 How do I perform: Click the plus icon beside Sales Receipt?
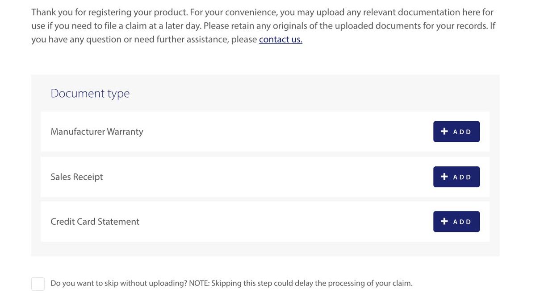[444, 177]
